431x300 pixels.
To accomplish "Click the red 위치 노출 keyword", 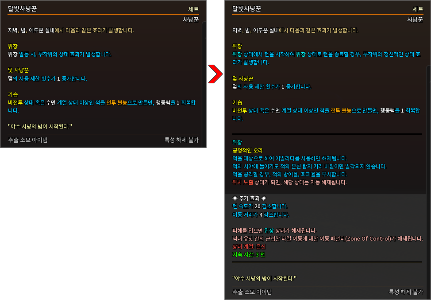I will tap(242, 183).
